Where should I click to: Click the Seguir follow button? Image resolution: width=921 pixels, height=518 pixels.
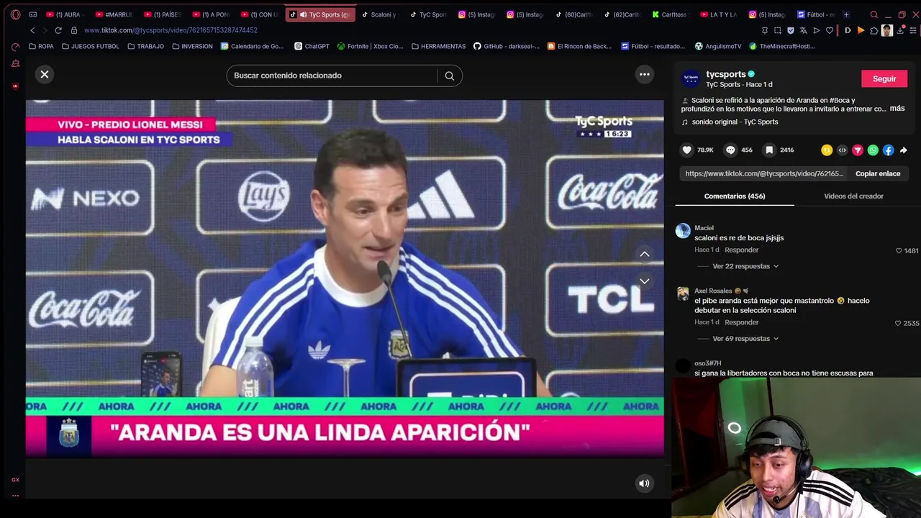click(884, 79)
